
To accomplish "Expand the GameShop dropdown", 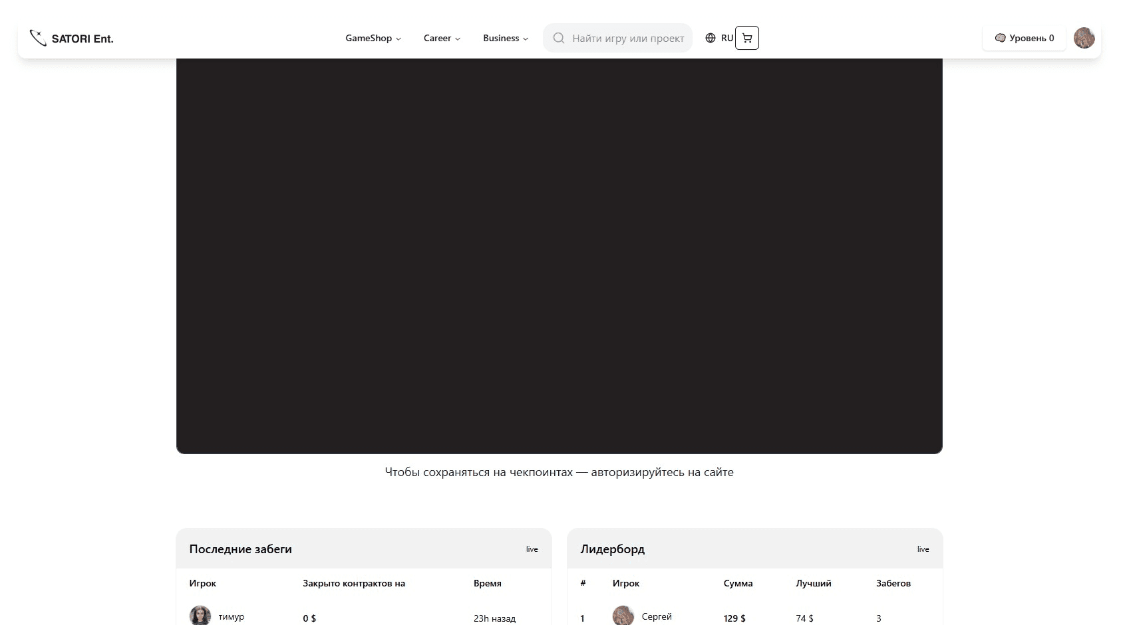I will [x=373, y=38].
